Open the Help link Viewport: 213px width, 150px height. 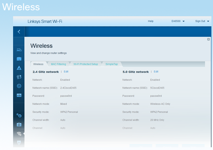click(151, 21)
